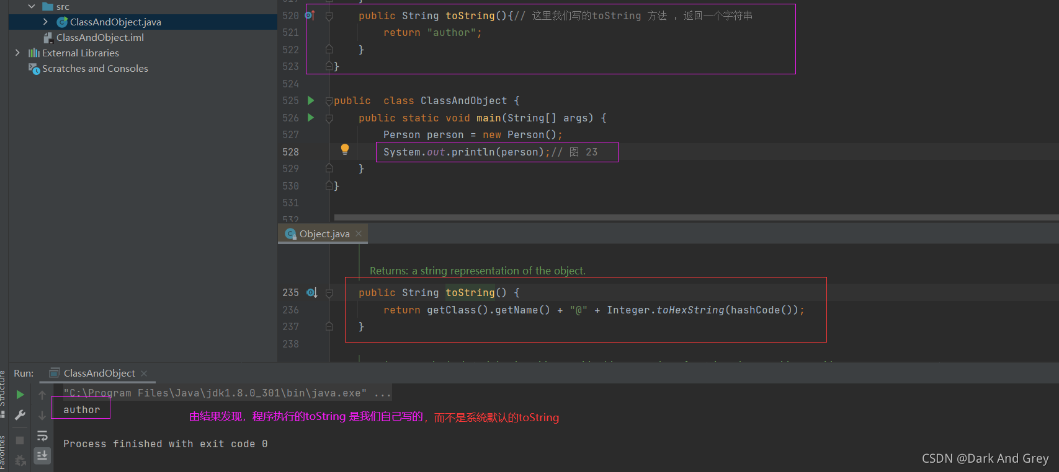Select Scratches and Consoles

tap(95, 68)
